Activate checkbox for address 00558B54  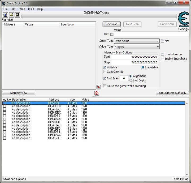[5, 103]
